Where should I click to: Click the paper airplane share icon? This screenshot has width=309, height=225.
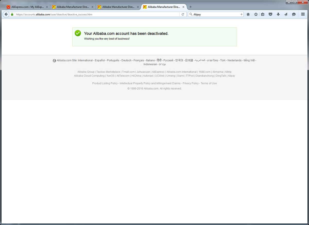pos(286,14)
